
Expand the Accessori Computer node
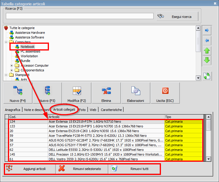[x=11, y=65]
